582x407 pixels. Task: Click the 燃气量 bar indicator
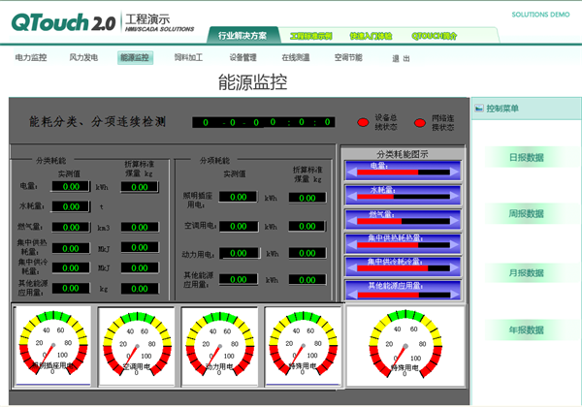[402, 219]
